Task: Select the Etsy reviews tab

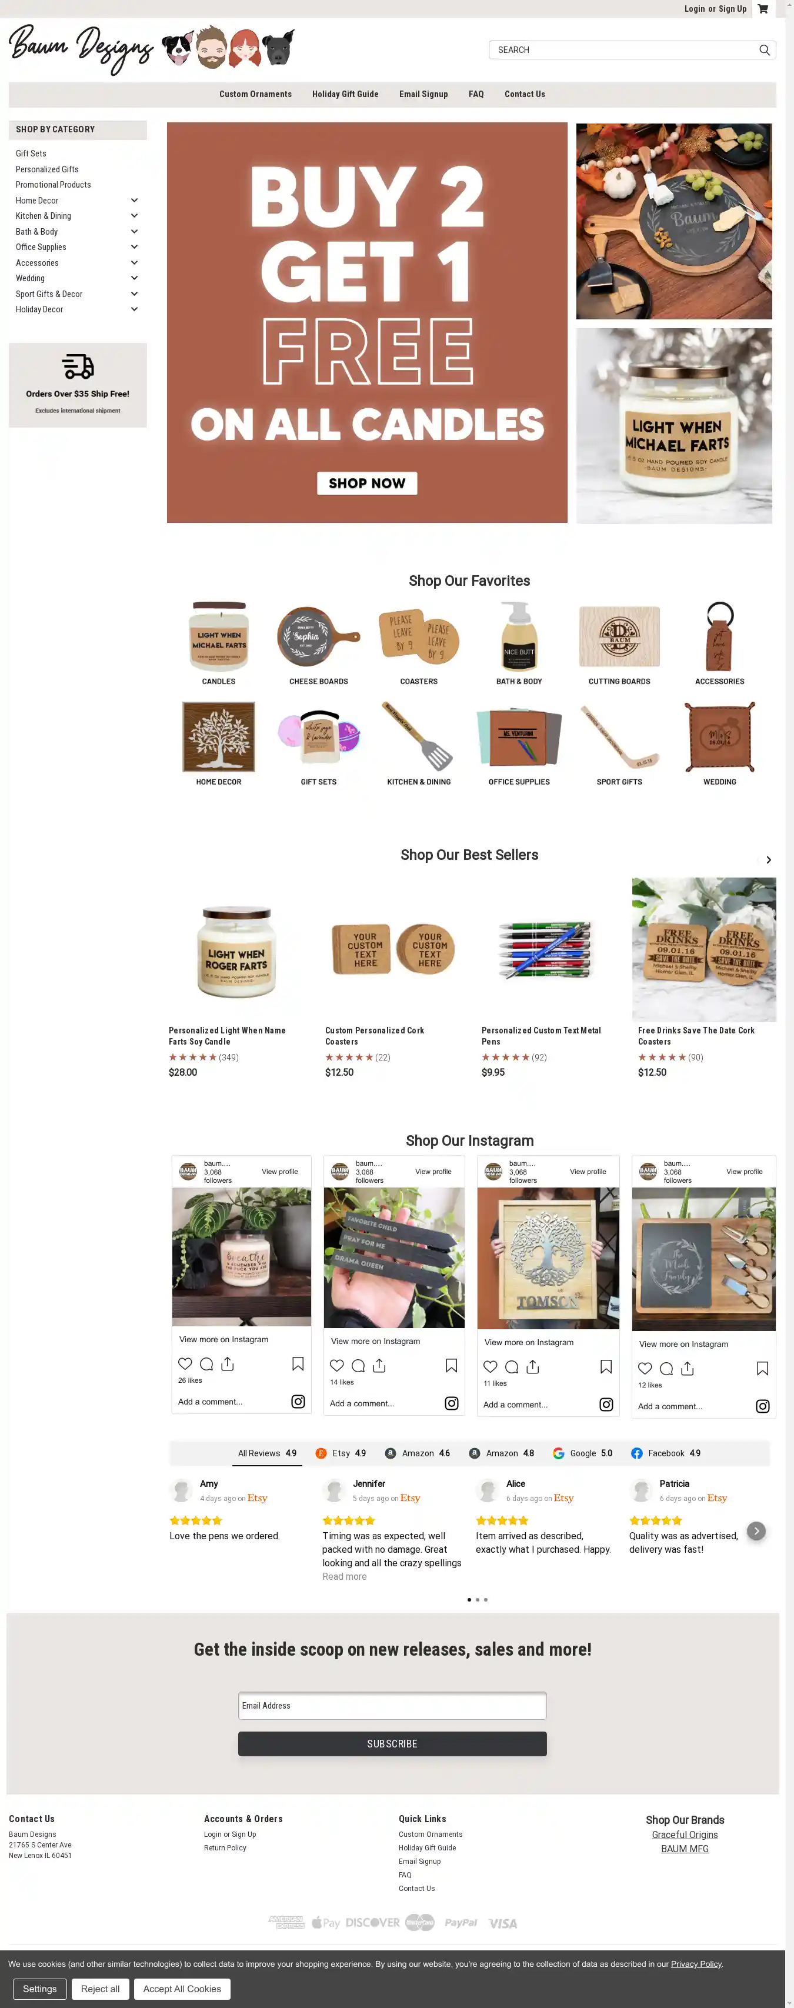Action: [x=341, y=1453]
